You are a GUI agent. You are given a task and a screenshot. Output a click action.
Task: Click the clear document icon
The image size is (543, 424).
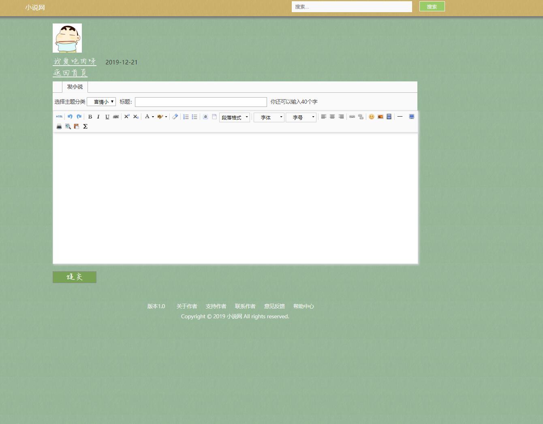pyautogui.click(x=214, y=117)
